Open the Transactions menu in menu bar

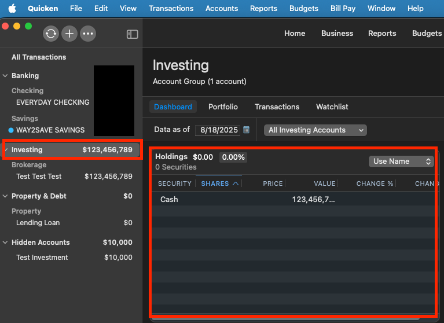point(171,9)
